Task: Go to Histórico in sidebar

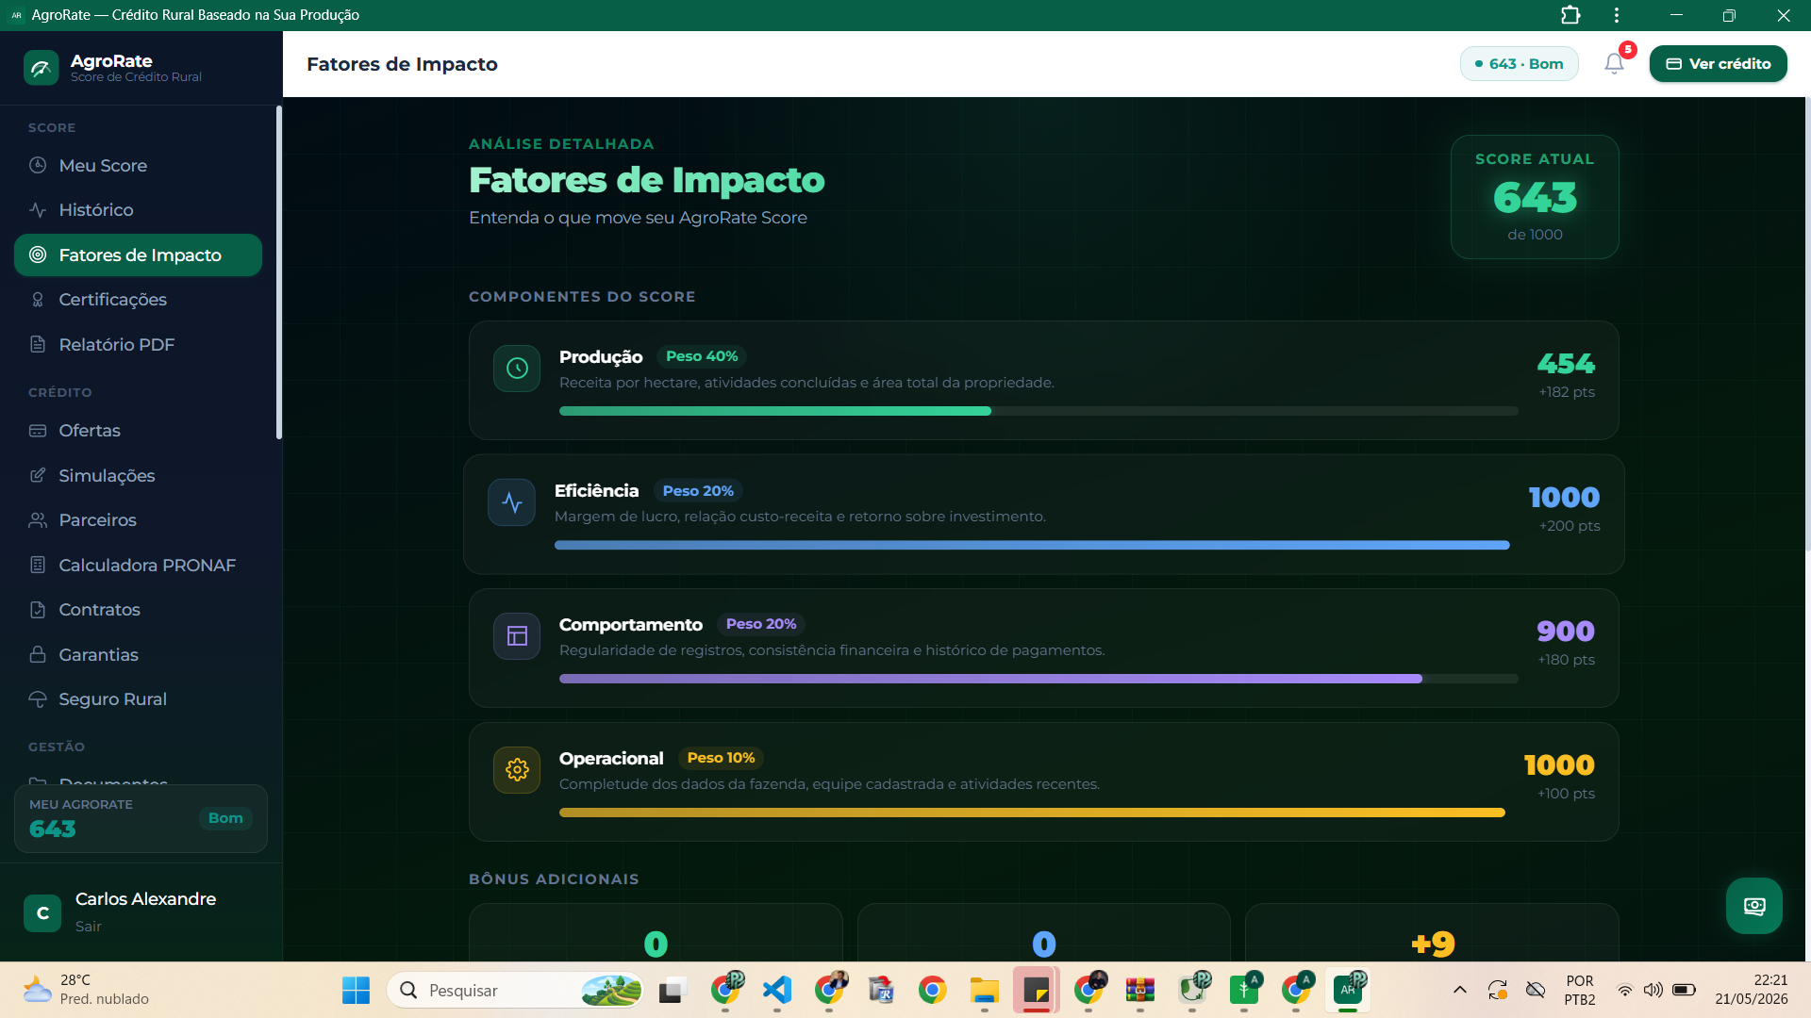Action: click(x=138, y=210)
